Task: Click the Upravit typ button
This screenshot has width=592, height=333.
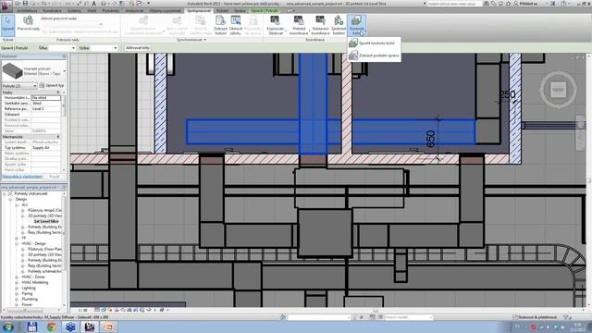Action: coord(53,86)
